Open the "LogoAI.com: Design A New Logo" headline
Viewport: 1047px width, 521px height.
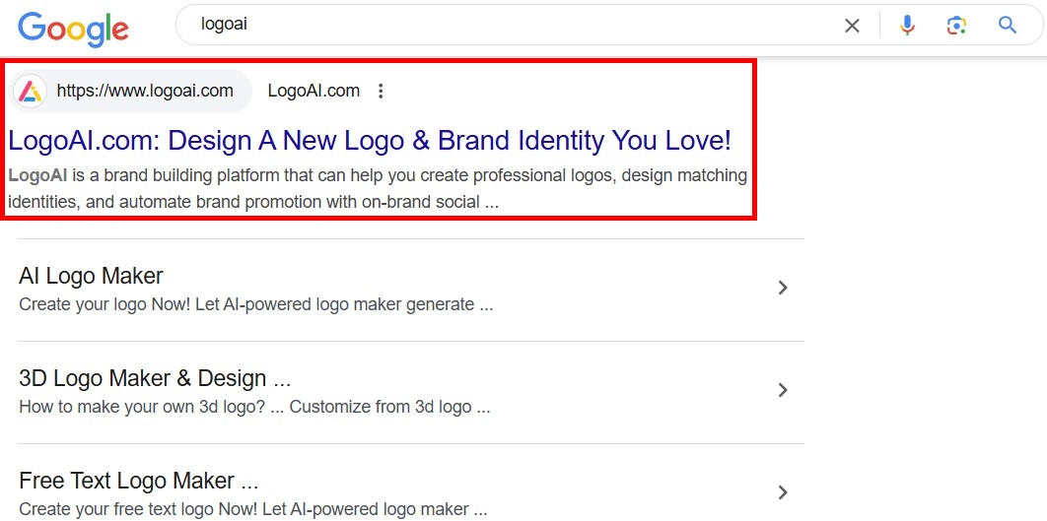click(370, 141)
